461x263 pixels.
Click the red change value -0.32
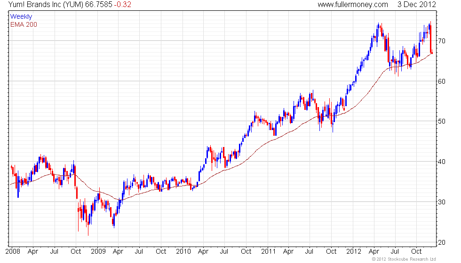(123, 4)
